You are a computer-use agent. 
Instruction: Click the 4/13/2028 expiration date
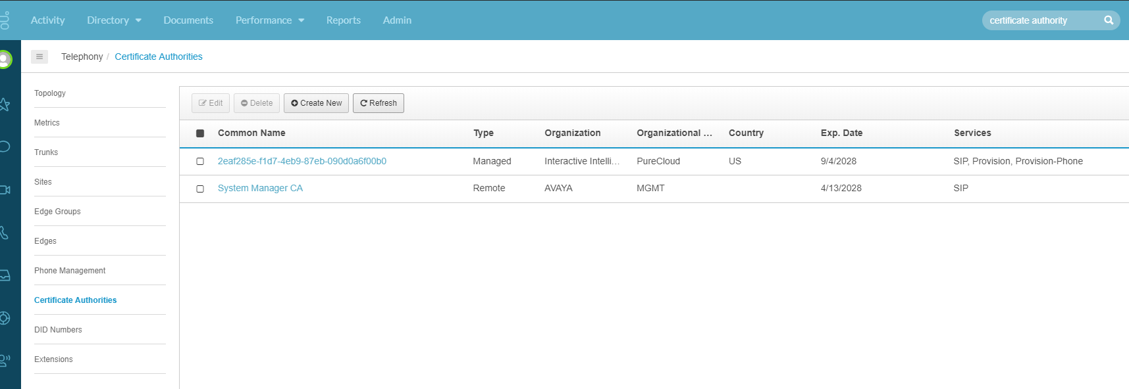[841, 188]
